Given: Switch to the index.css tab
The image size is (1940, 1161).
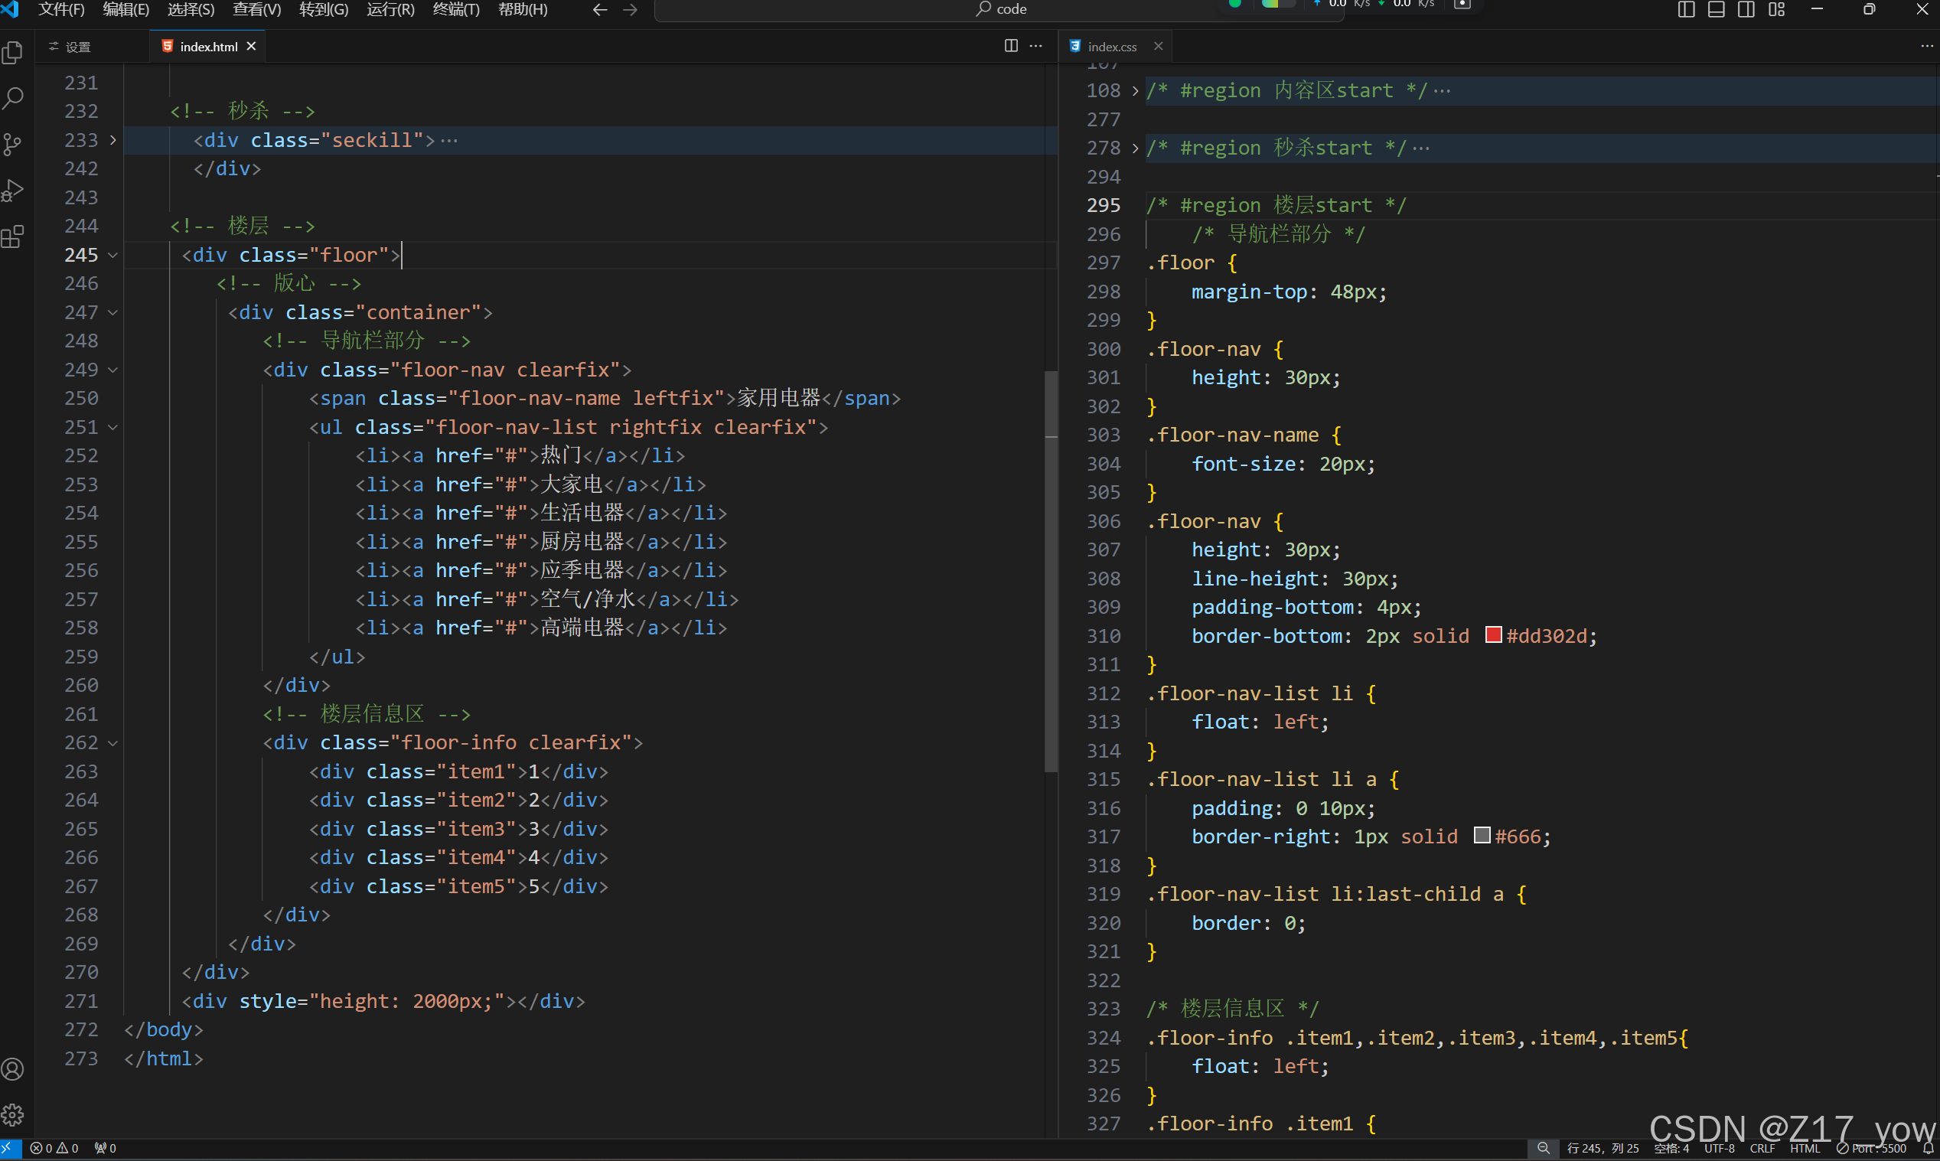Looking at the screenshot, I should (x=1112, y=47).
